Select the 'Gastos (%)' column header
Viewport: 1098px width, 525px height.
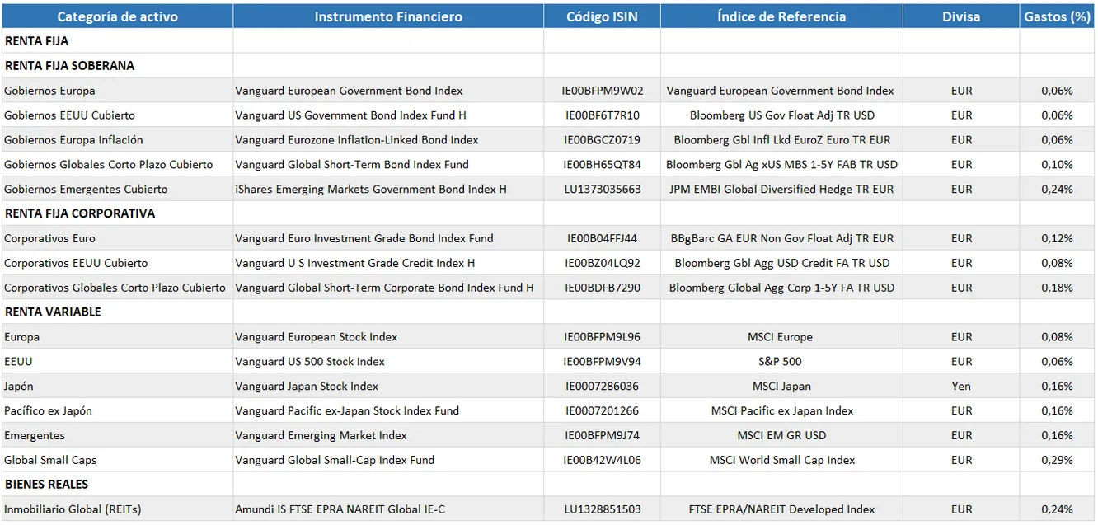click(x=1057, y=16)
